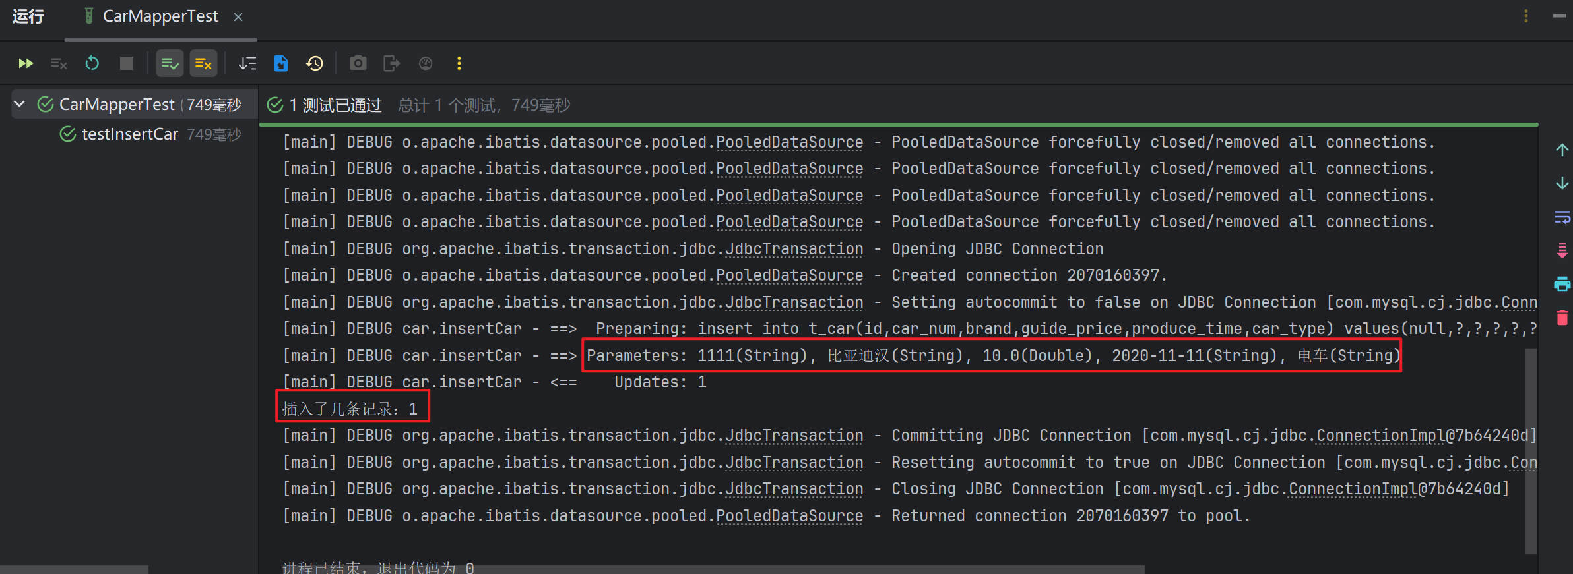The height and width of the screenshot is (574, 1573).
Task: Clear console with the trash icon
Action: coord(1562,318)
